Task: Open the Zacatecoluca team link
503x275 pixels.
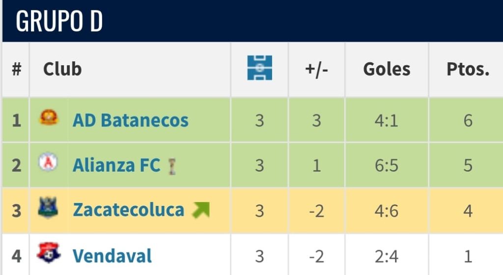Action: [128, 210]
